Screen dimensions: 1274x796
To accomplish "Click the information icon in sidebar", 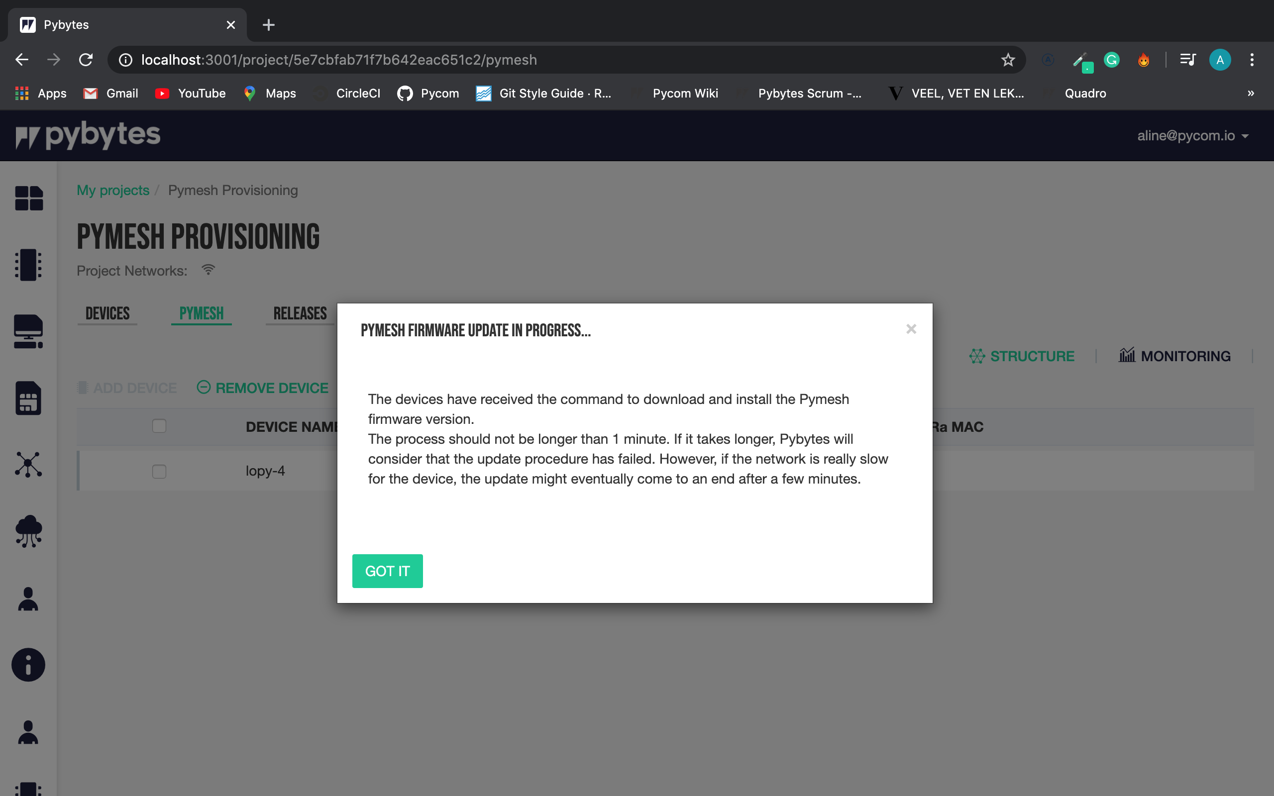I will tap(28, 665).
